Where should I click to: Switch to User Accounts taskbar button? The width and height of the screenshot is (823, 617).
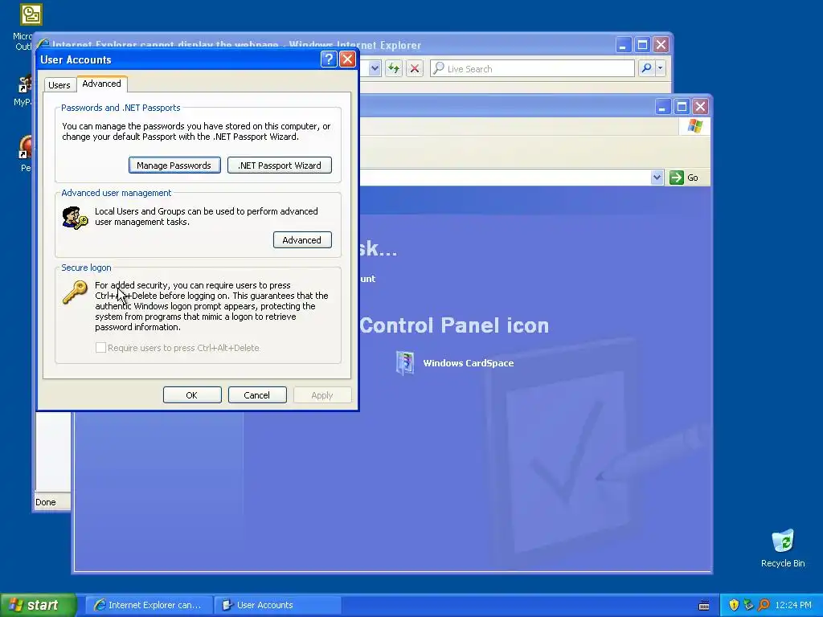coord(278,605)
